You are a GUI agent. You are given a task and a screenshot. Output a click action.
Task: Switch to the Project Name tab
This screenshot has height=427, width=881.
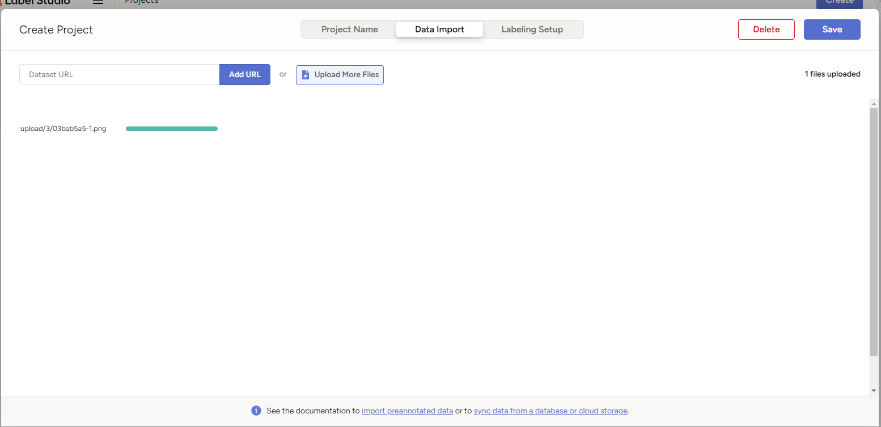tap(349, 29)
